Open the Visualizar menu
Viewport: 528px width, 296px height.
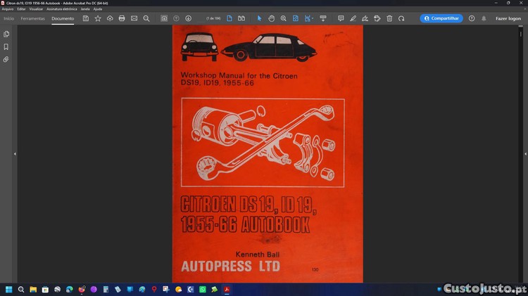click(x=36, y=9)
